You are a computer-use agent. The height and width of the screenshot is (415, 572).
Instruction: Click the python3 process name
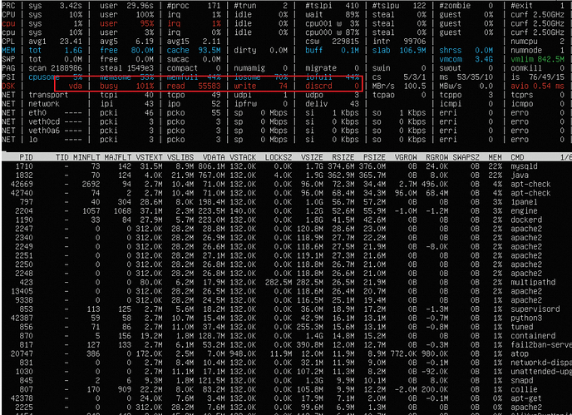[526, 318]
